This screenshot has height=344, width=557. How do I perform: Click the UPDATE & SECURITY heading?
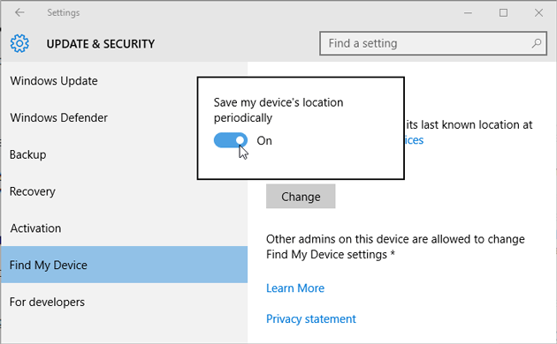[101, 43]
